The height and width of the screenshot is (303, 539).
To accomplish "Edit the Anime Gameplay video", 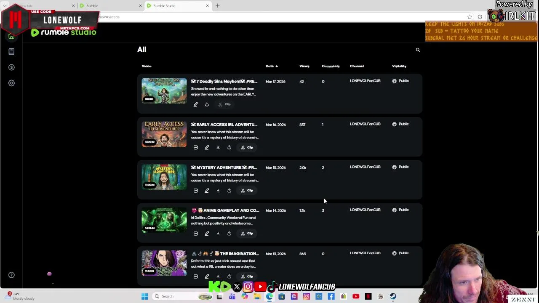I will [207, 233].
